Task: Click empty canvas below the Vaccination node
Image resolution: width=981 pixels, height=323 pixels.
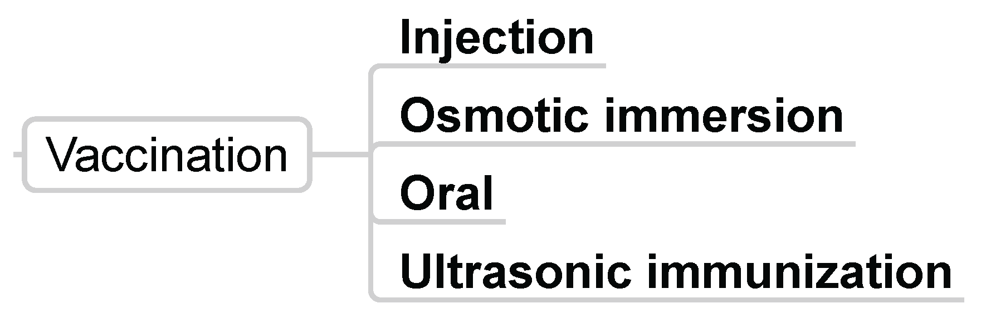Action: tap(167, 256)
